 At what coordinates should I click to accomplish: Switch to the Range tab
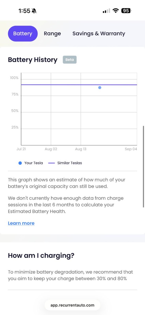pos(52,34)
